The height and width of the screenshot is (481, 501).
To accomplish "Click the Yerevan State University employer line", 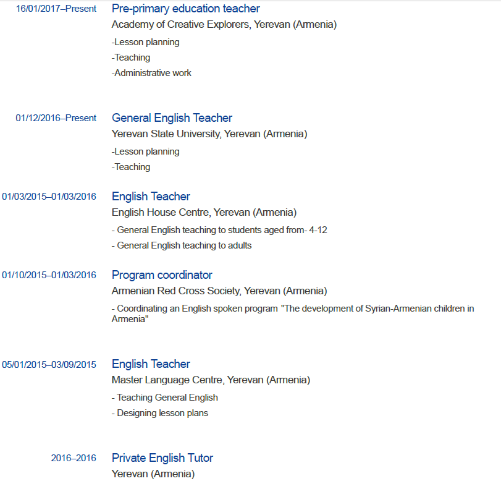I will click(209, 134).
